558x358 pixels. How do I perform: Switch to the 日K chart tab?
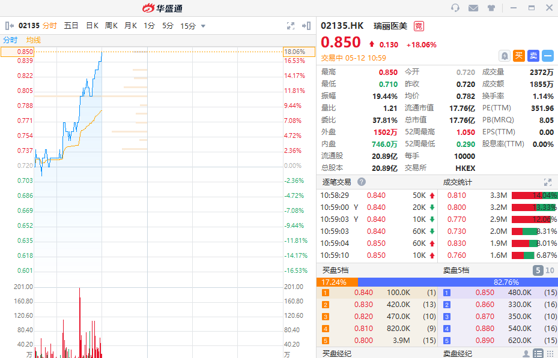[x=92, y=26]
